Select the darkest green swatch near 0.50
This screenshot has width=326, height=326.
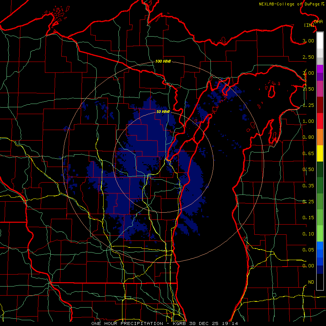pos(320,169)
